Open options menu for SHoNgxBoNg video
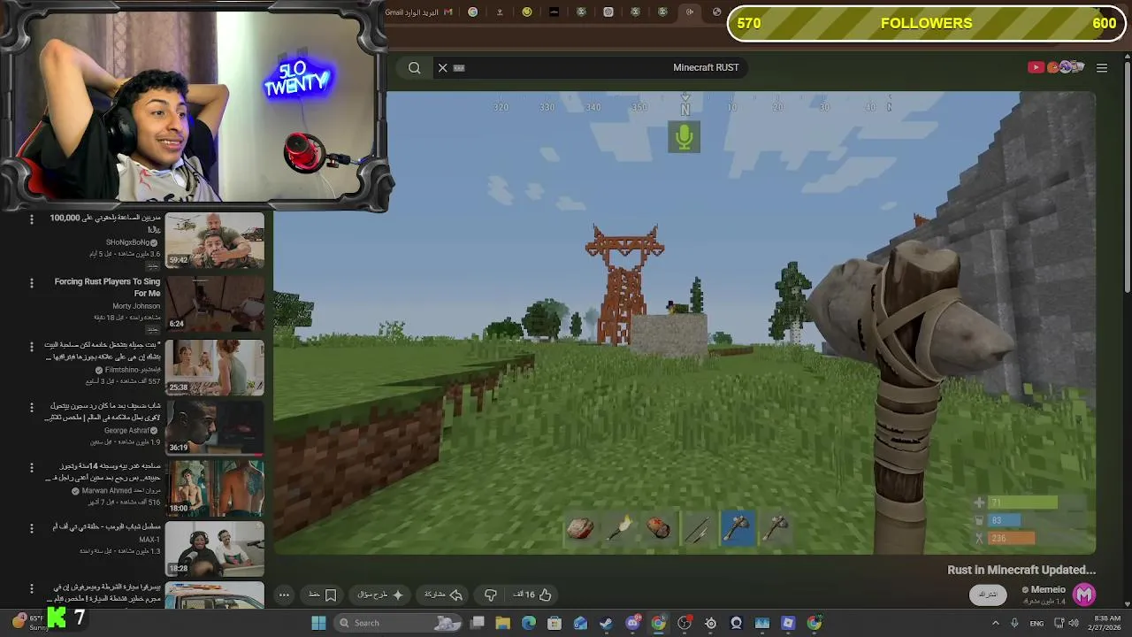 32,219
